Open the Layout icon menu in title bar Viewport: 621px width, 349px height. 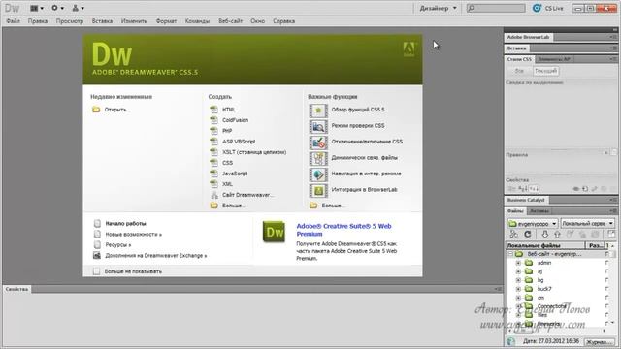click(37, 8)
